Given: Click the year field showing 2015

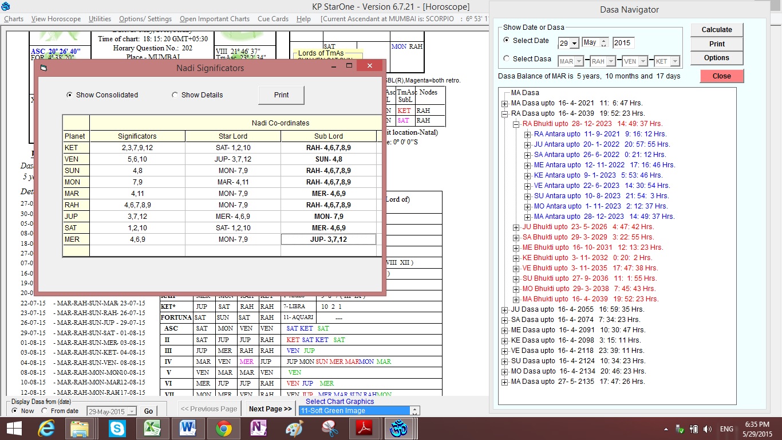Looking at the screenshot, I should pyautogui.click(x=623, y=43).
